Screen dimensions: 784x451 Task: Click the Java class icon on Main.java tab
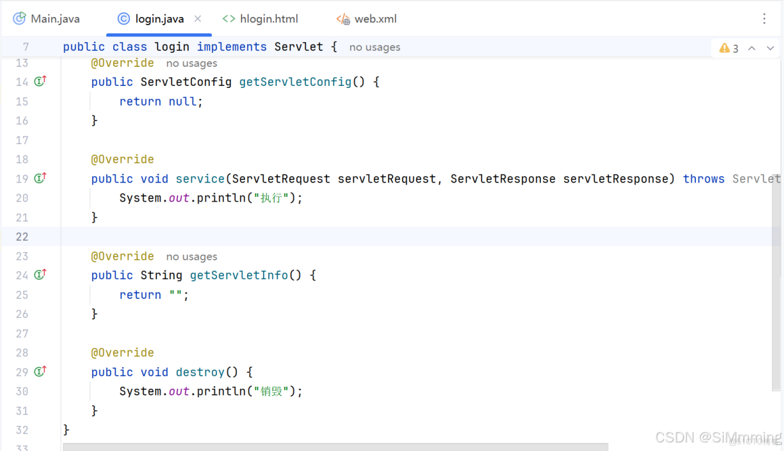coord(18,19)
